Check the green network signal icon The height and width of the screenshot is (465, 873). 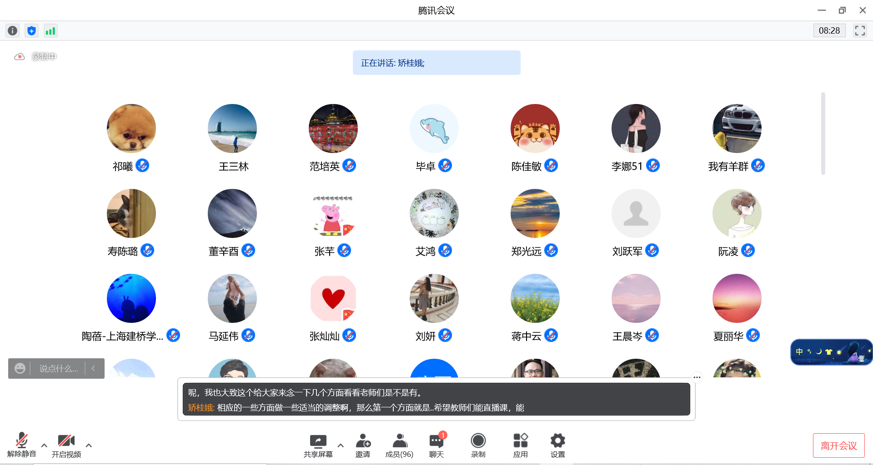50,30
